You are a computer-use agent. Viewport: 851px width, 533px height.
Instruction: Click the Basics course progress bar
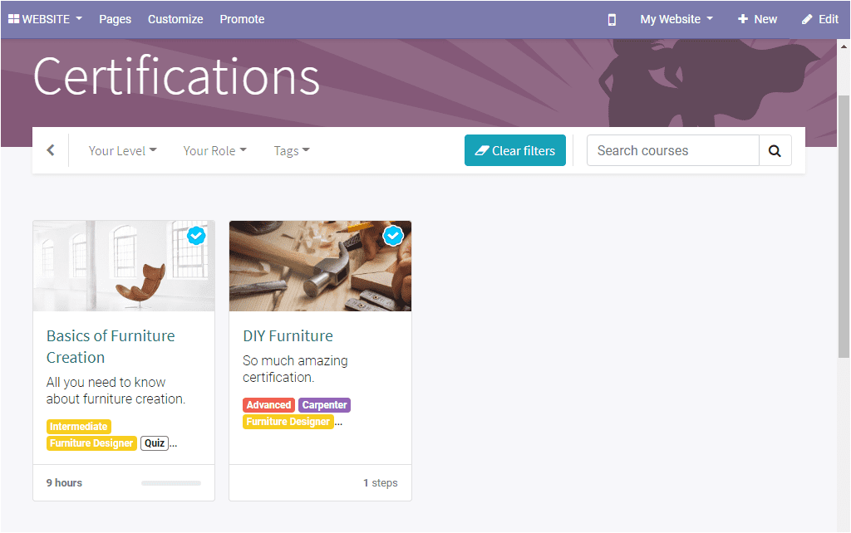coord(171,483)
